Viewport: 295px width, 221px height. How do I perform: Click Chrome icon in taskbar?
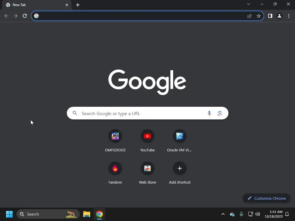(99, 214)
